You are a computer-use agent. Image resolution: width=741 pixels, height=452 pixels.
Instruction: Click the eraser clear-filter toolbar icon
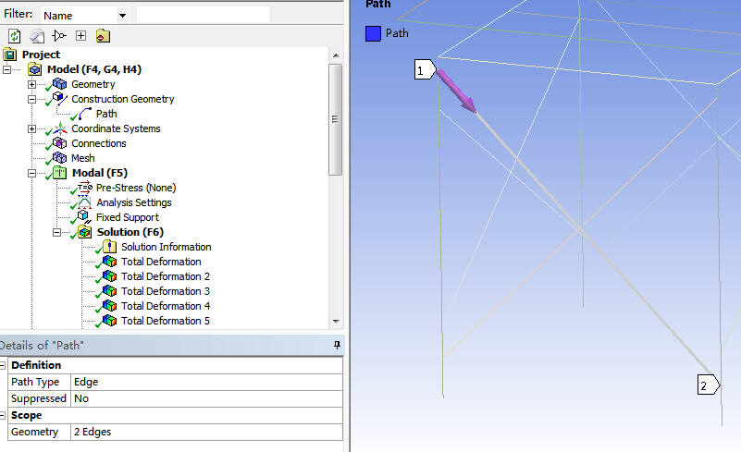click(x=37, y=36)
